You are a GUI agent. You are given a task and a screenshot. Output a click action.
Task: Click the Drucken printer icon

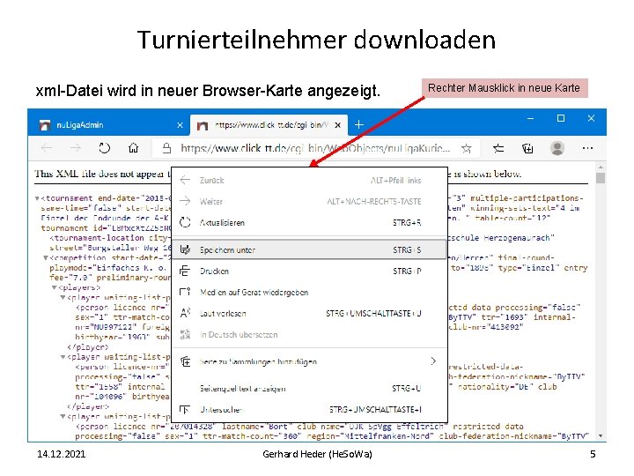click(185, 271)
